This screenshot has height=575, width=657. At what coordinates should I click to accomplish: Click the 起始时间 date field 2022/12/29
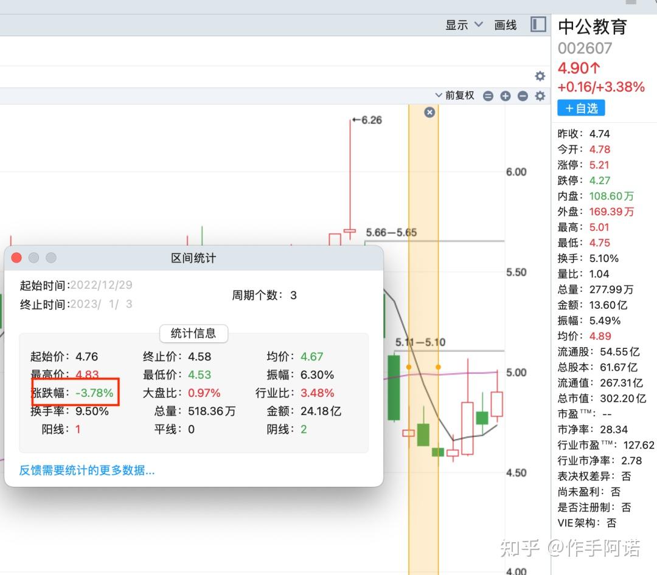click(101, 285)
